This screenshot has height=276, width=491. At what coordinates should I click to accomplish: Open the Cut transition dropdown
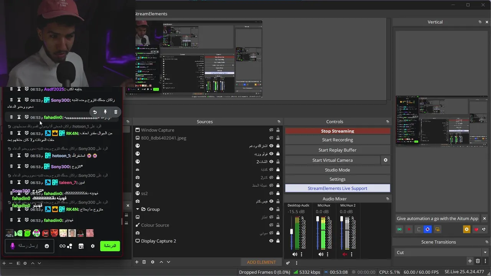coord(441,252)
